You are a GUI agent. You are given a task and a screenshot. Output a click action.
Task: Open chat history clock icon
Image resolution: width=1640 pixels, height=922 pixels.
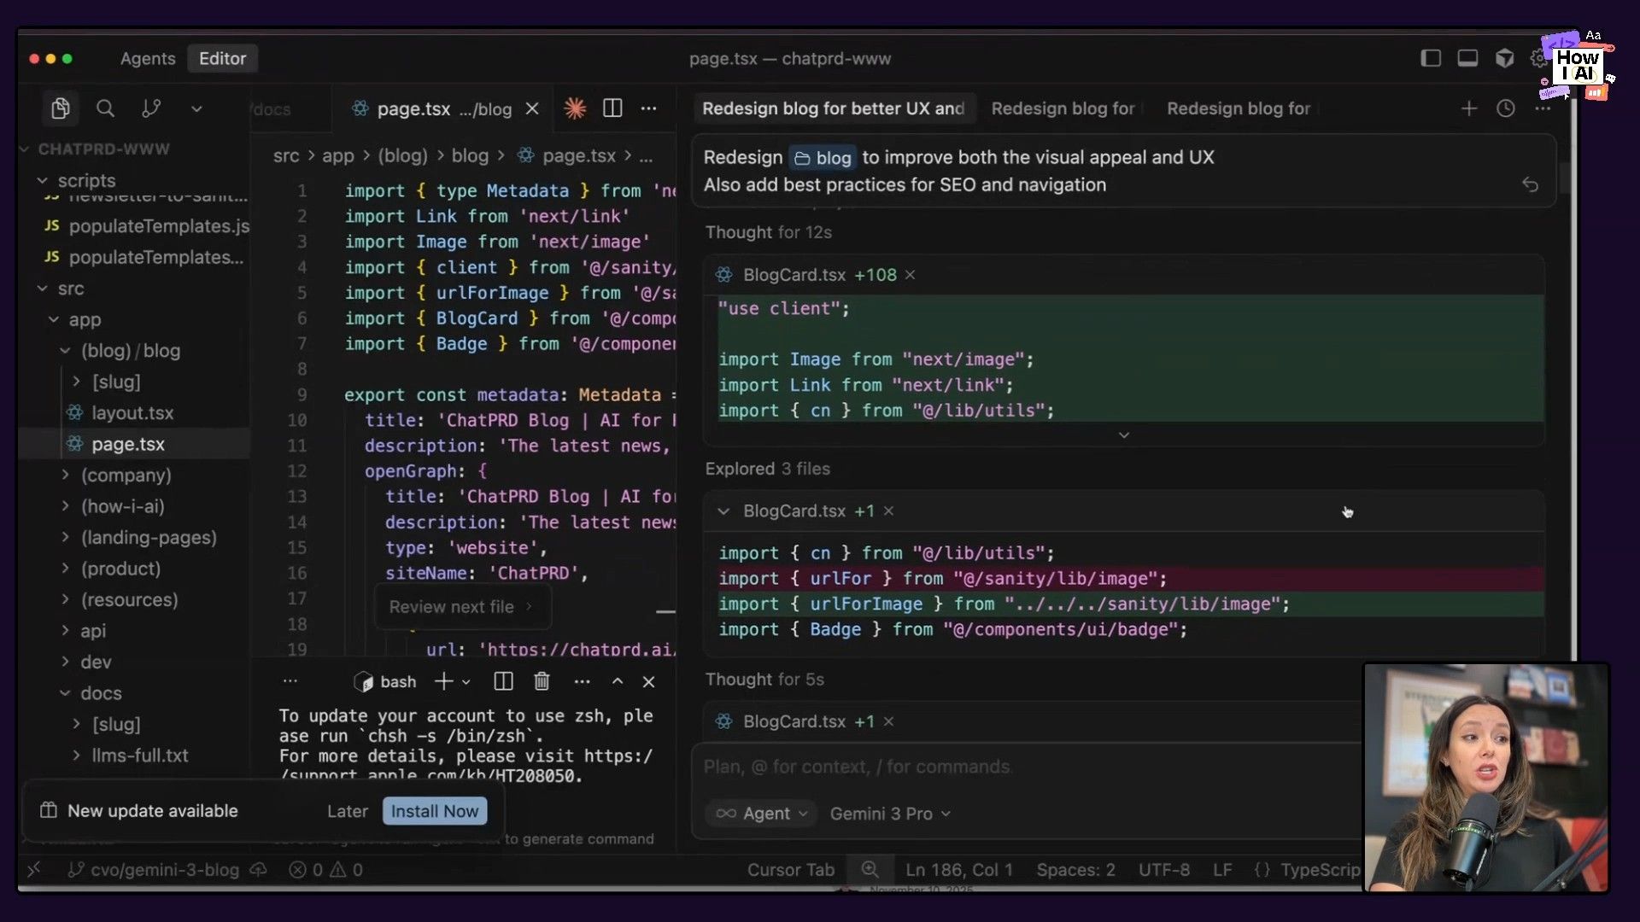tap(1505, 108)
